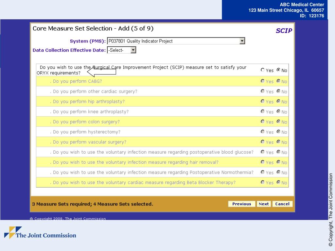Mark No for postoperative blood glucose measure
This screenshot has height=251, width=335.
278,152
